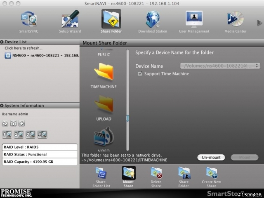
Task: Inspect disk 3 status icon
Action: click(31, 134)
